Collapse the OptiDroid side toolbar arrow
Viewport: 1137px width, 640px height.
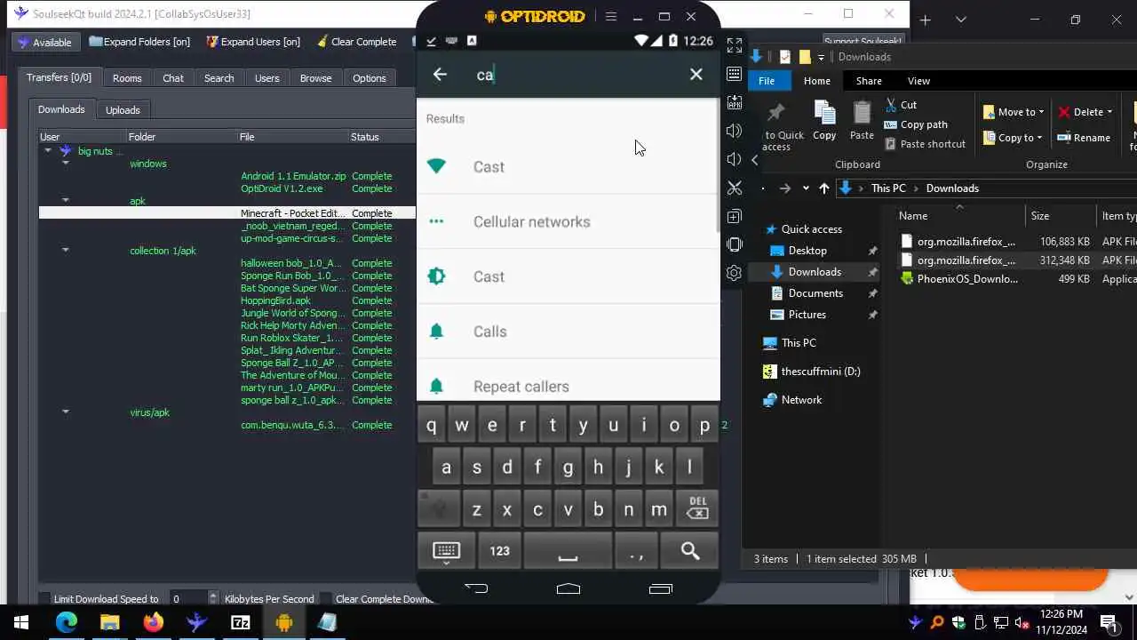754,160
